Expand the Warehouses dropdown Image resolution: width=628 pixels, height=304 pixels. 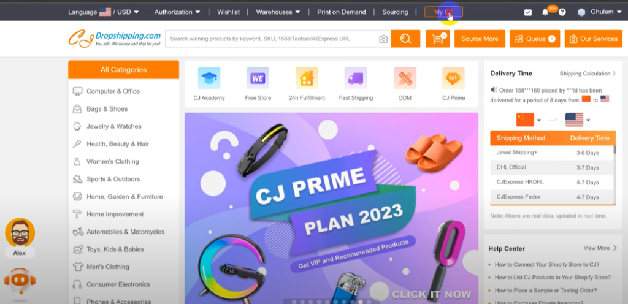[278, 12]
